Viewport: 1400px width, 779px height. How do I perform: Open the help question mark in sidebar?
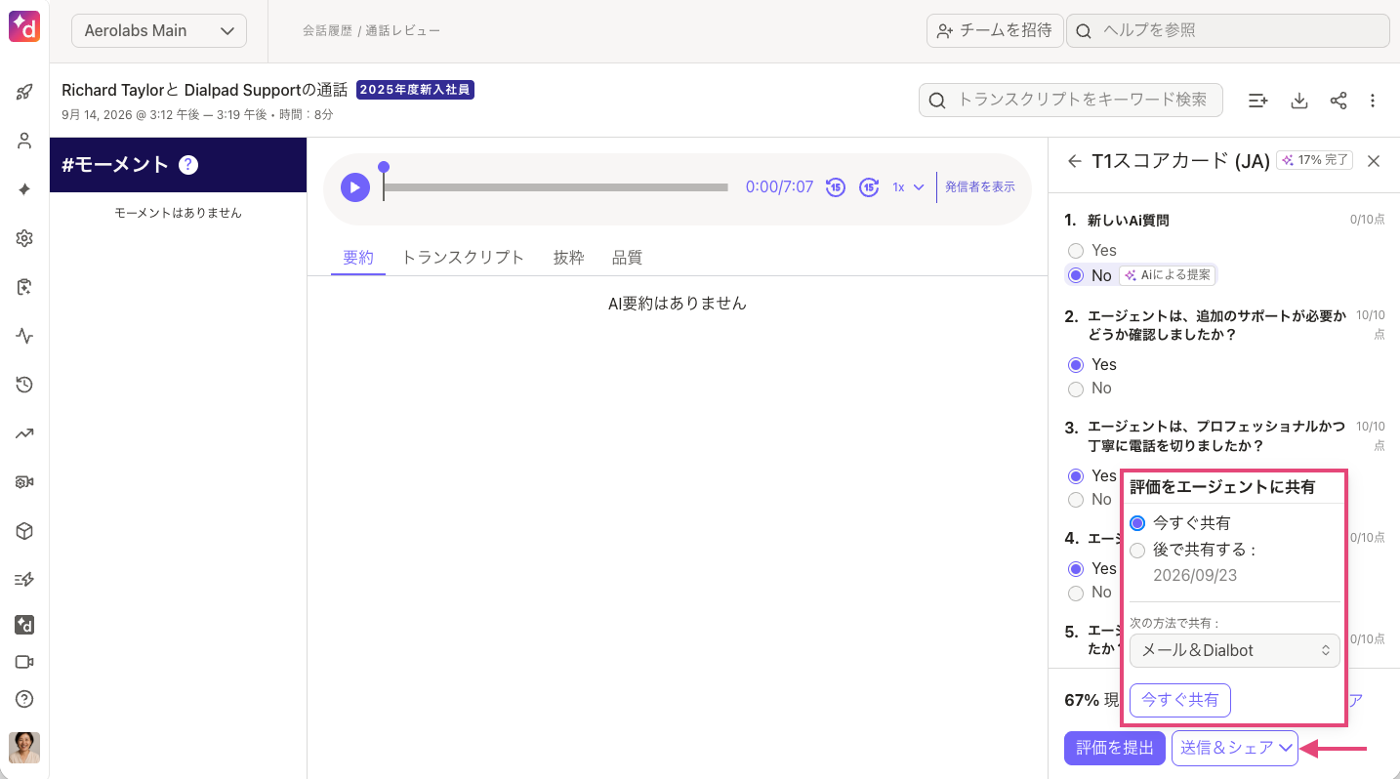pyautogui.click(x=25, y=699)
